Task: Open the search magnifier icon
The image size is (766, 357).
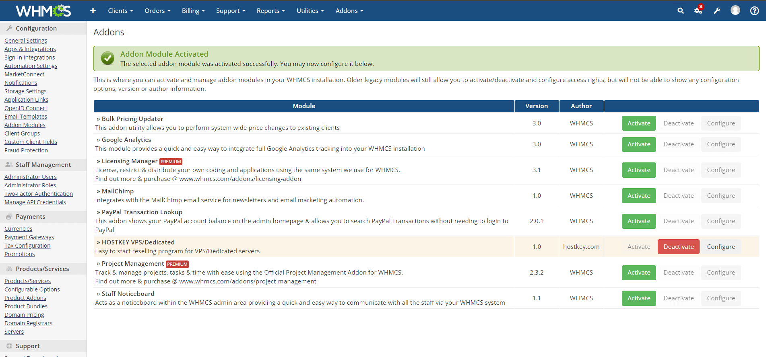Action: (x=680, y=11)
